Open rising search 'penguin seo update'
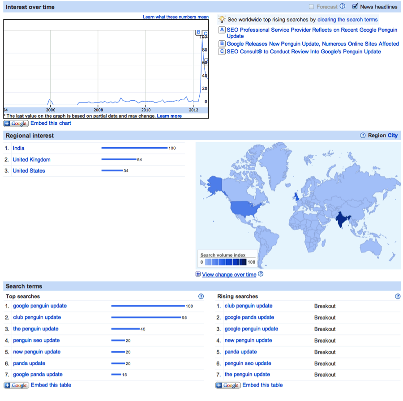This screenshot has height=401, width=403. pyautogui.click(x=248, y=363)
